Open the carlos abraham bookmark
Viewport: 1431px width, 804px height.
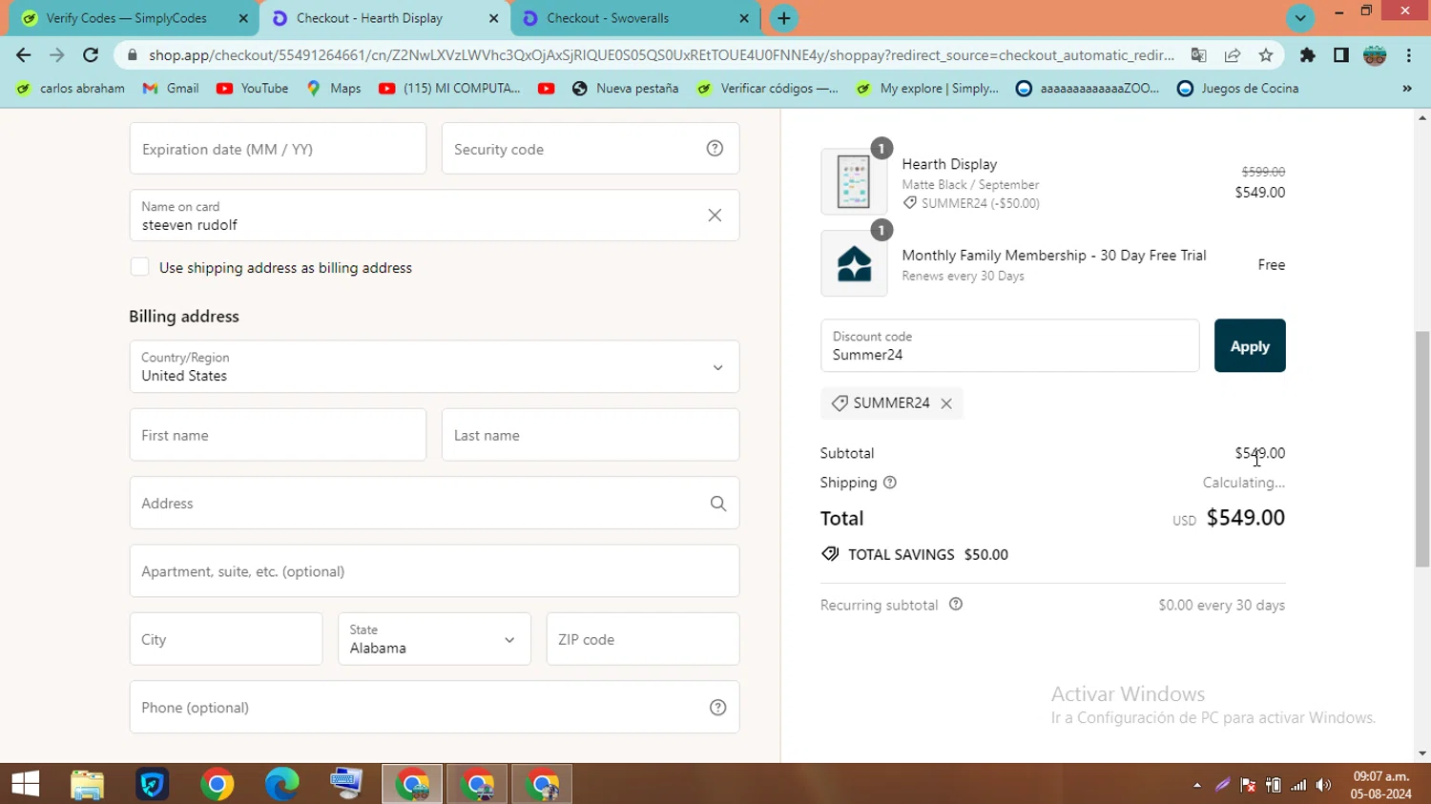click(x=71, y=89)
